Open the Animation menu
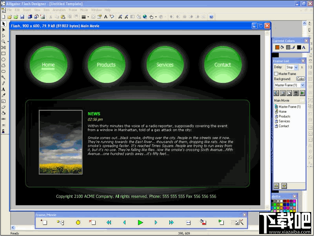Image resolution: width=314 pixels, height=236 pixels. coord(59,10)
